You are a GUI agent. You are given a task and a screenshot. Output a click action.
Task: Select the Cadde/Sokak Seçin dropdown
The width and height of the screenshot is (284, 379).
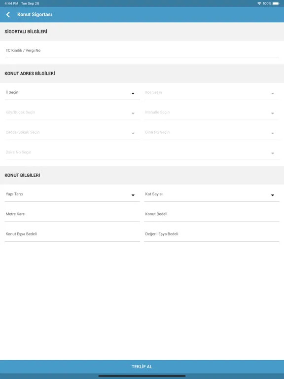click(72, 133)
